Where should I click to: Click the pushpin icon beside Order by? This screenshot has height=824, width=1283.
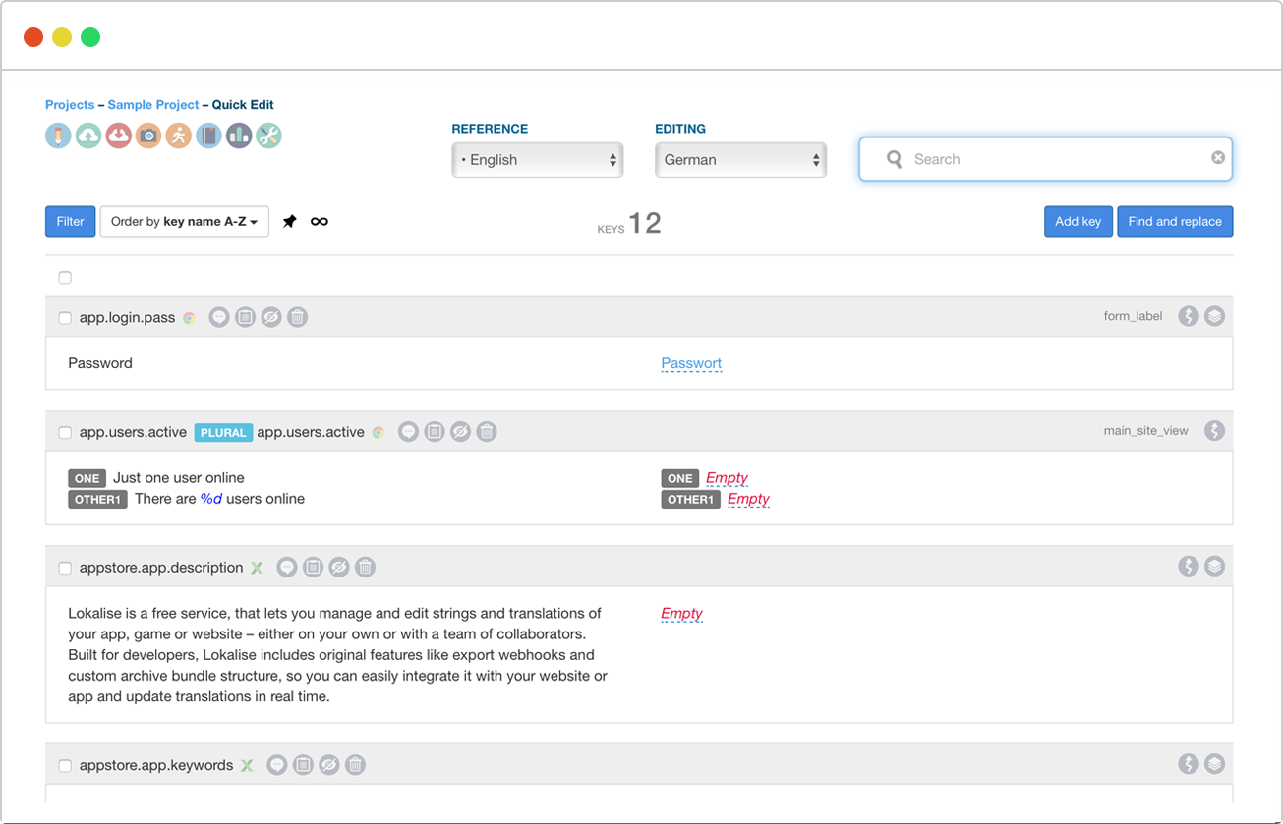289,222
